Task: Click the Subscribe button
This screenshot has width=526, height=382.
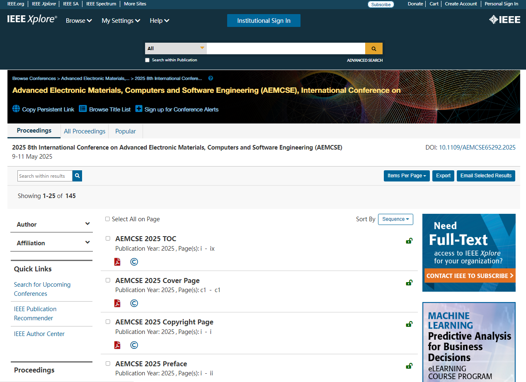Action: pos(381,5)
